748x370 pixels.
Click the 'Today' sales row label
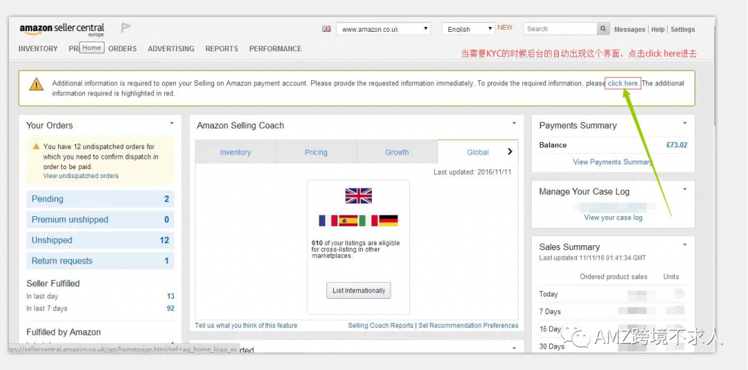click(x=549, y=294)
